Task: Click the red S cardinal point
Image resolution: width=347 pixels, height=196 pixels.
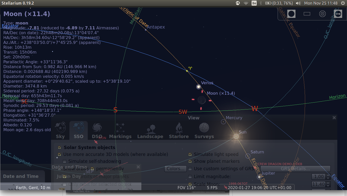Action: click(115, 110)
